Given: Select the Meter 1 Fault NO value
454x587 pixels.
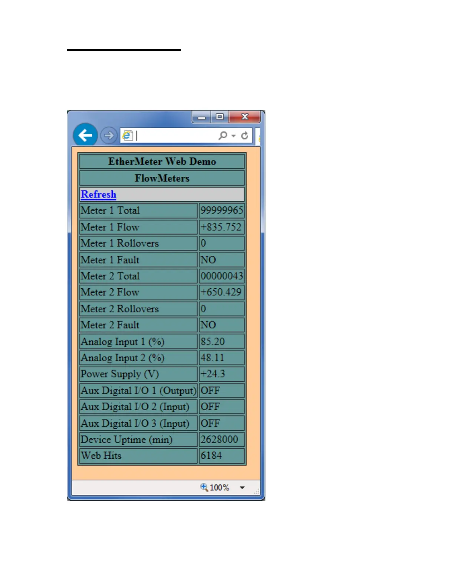Looking at the screenshot, I should coord(208,260).
